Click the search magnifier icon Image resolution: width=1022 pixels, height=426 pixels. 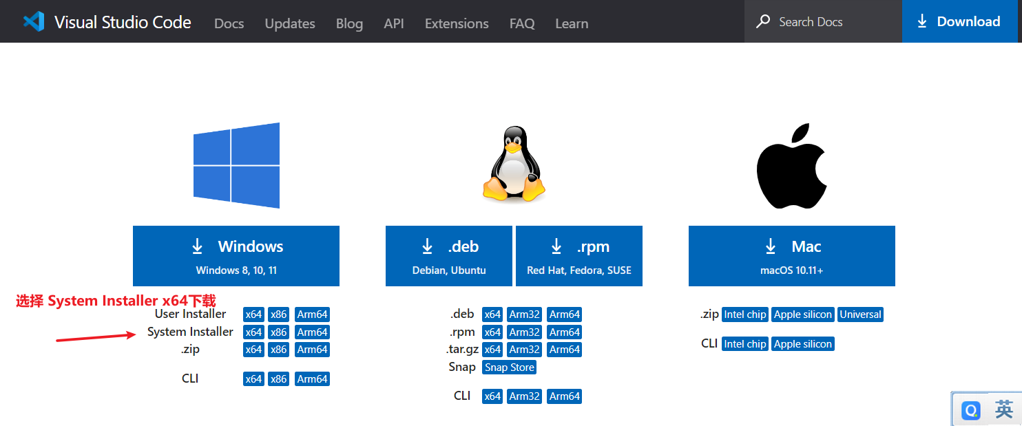point(763,22)
